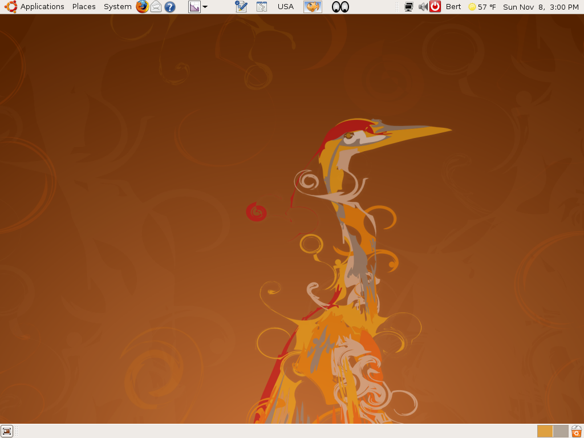
Task: Click the 57 °F weather report
Action: 482,7
